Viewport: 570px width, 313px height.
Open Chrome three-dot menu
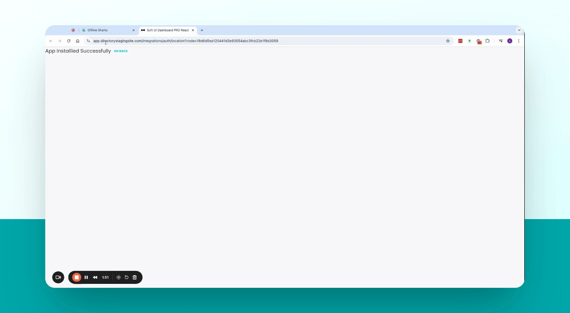click(519, 41)
